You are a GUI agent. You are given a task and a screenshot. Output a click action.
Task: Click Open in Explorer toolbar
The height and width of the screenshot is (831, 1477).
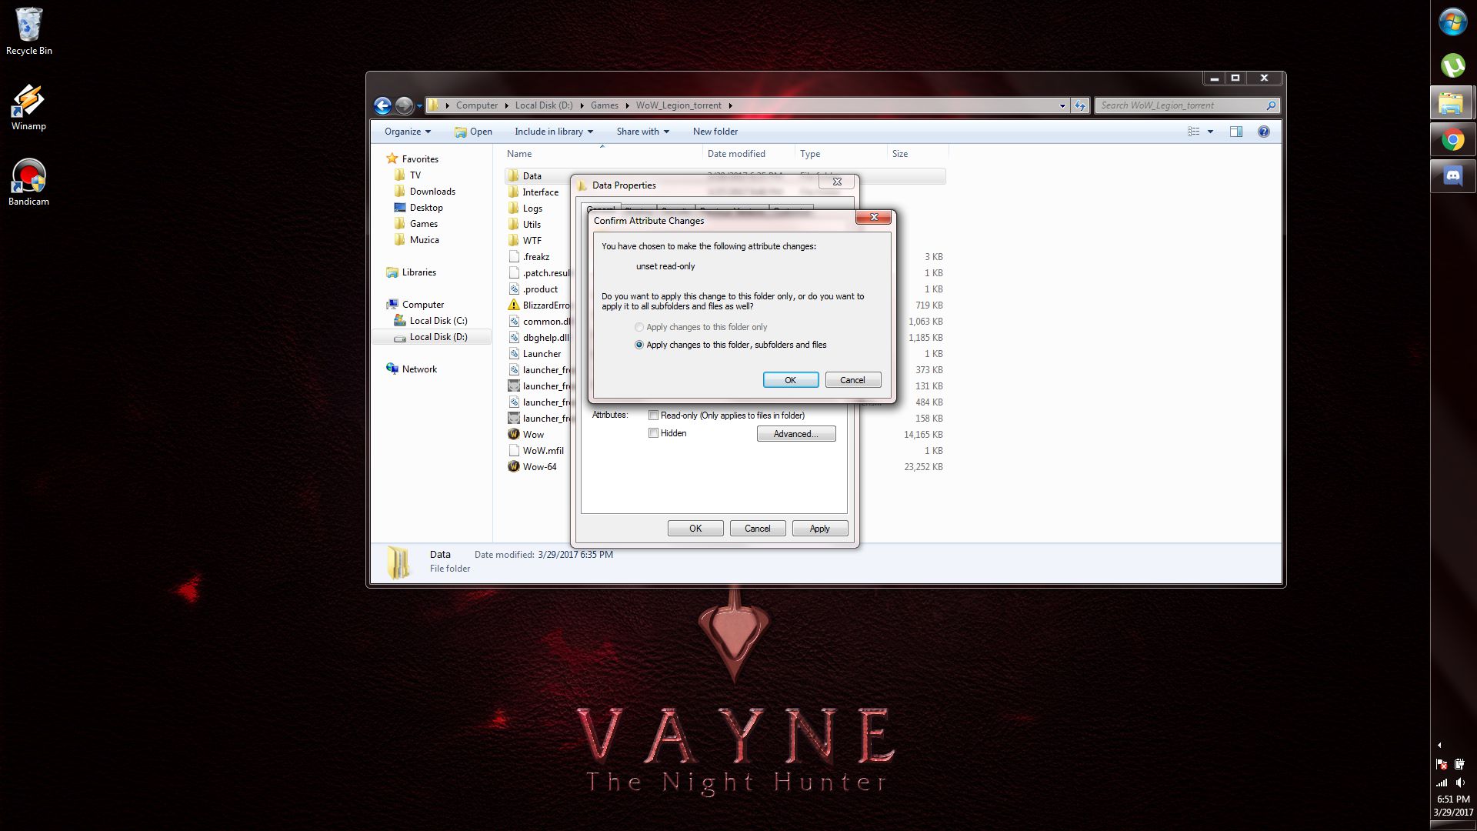click(x=473, y=132)
